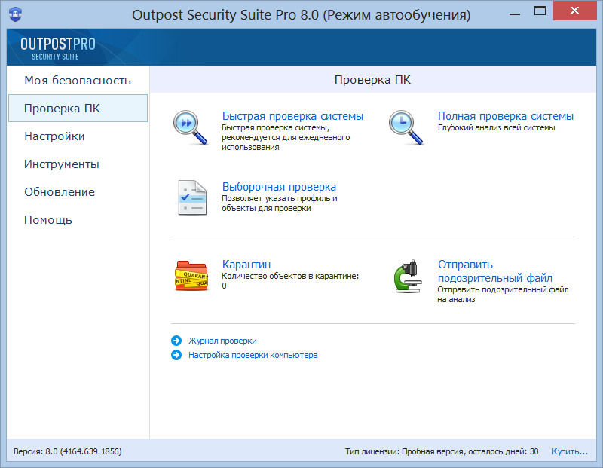Click Отправить подозрительный файл link
This screenshot has height=468, width=603.
(x=494, y=271)
